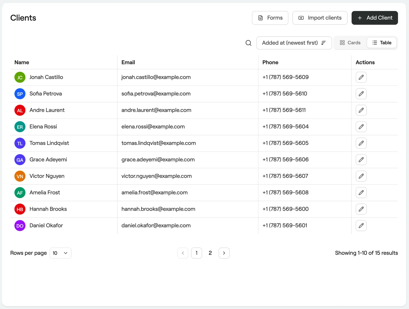
Task: Open the search magnifier icon
Action: pyautogui.click(x=248, y=43)
